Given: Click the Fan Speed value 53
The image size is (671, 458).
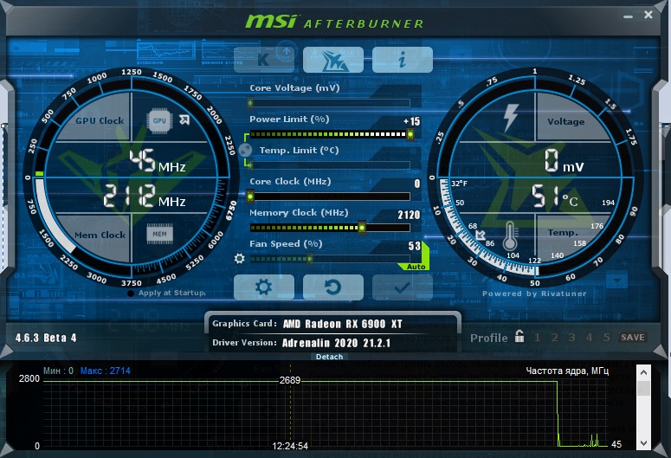Looking at the screenshot, I should [414, 246].
